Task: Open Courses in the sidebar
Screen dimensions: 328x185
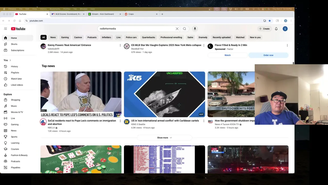Action: click(x=17, y=149)
